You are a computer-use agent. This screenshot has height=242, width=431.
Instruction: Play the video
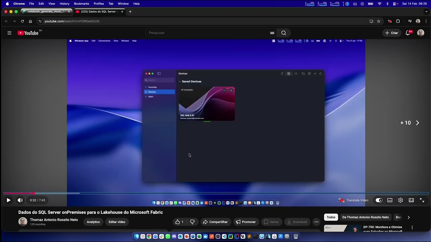point(8,200)
